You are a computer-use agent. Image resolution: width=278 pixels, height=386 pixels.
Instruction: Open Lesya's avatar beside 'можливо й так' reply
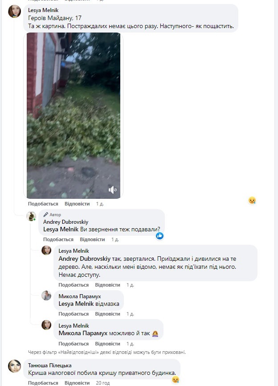click(46, 325)
